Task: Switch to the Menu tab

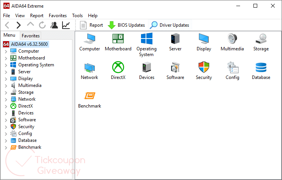Action: click(x=10, y=35)
